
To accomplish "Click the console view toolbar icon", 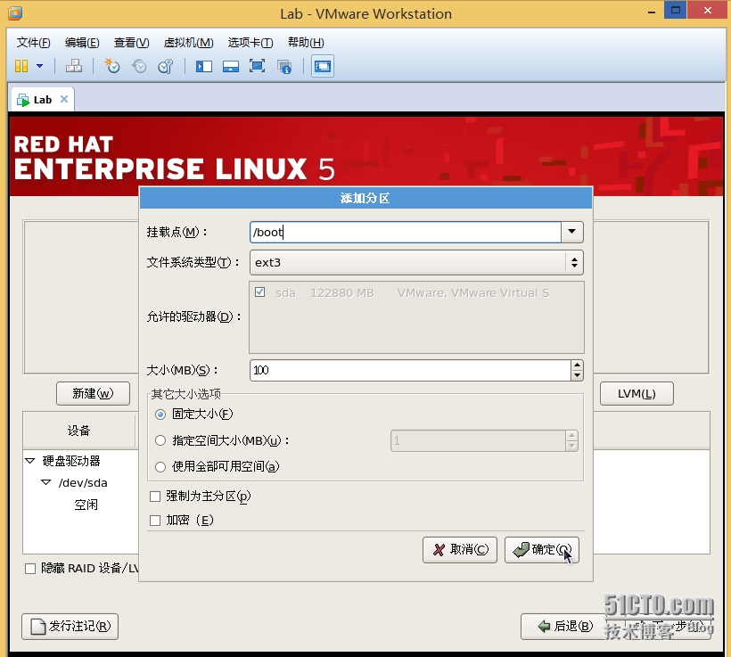I will 323,66.
